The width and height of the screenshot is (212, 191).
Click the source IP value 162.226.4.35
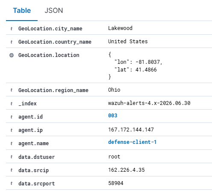click(x=127, y=170)
